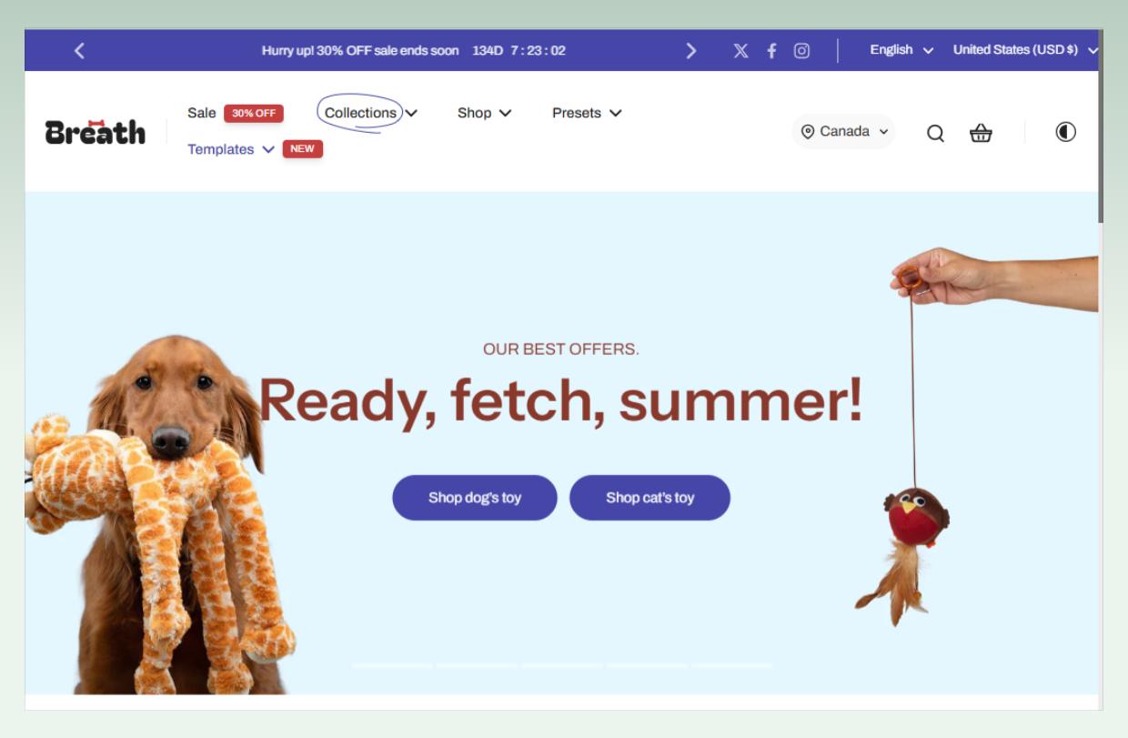Click the Breath store logo
The height and width of the screenshot is (738, 1128).
click(x=96, y=132)
